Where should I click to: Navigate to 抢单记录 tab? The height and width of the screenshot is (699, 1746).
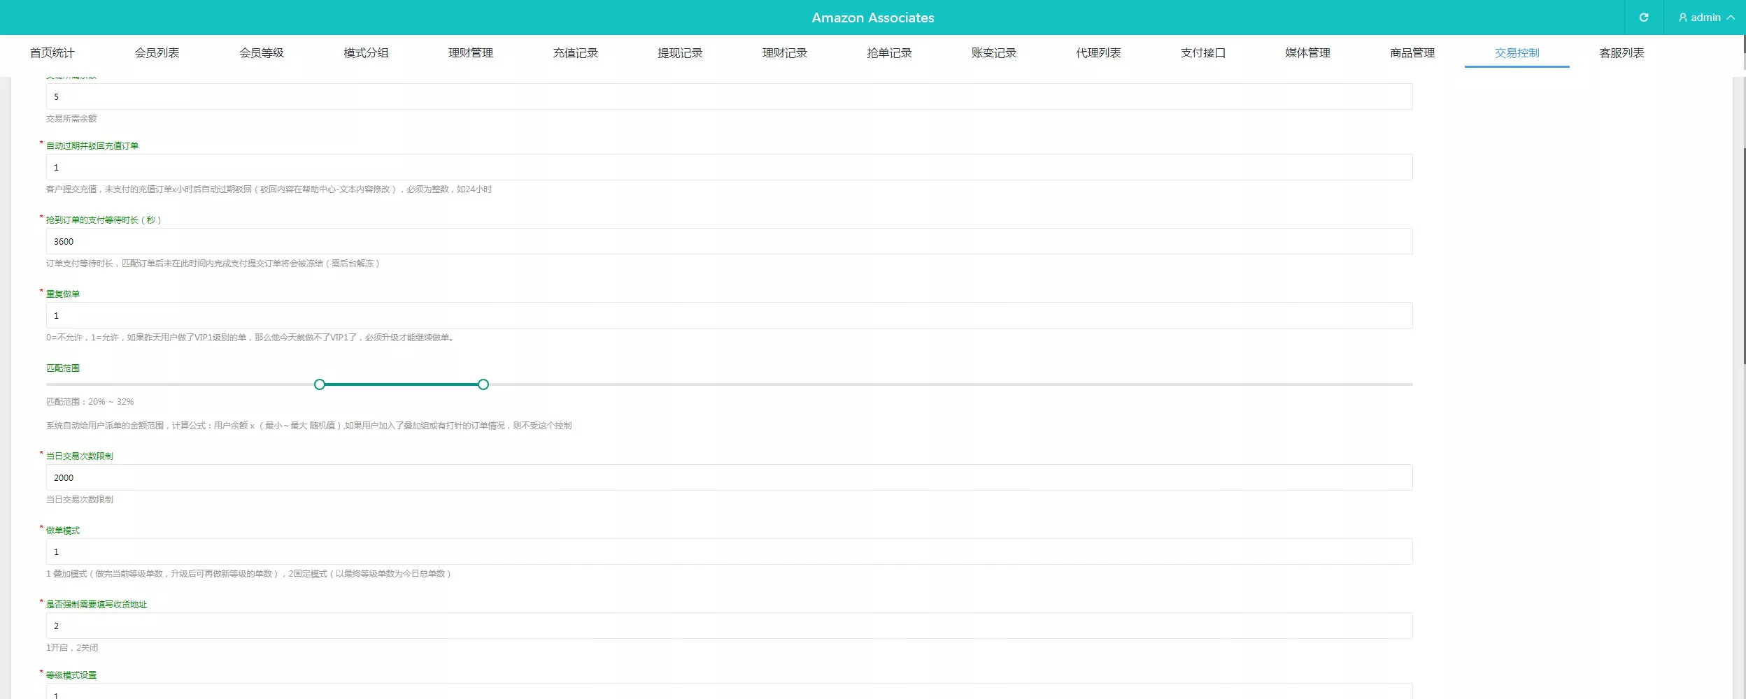pos(889,53)
